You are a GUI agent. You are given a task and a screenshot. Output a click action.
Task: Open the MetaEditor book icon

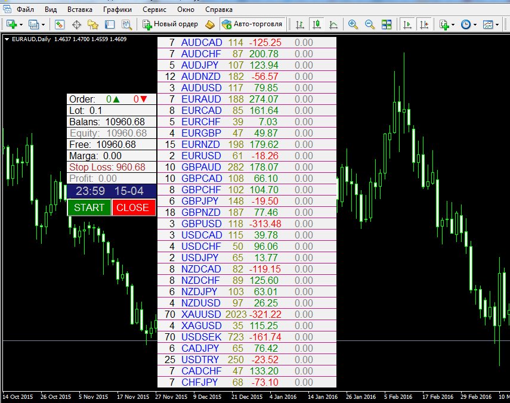click(x=210, y=24)
